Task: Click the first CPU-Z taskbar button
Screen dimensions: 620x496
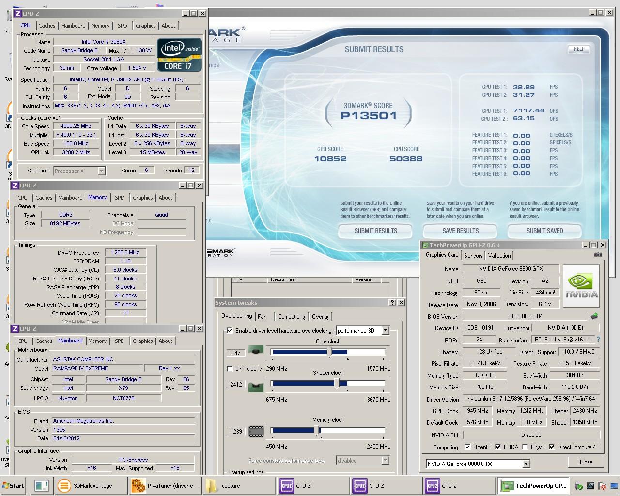Action: (312, 486)
